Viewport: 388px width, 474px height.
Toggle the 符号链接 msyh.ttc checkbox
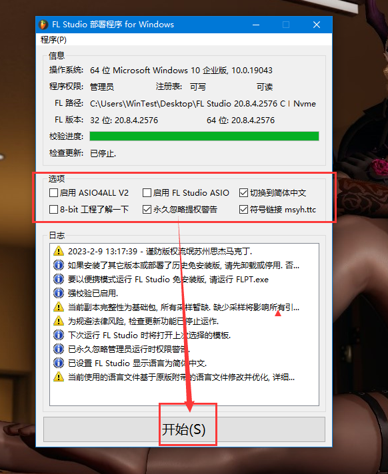tap(243, 210)
